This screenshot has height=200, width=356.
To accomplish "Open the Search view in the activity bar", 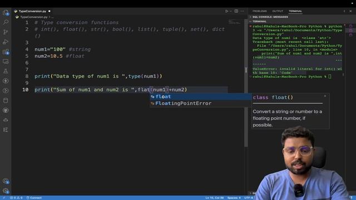I will pos(6,22).
